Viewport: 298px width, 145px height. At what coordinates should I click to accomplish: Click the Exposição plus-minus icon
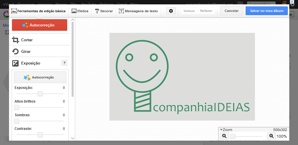pyautogui.click(x=15, y=63)
